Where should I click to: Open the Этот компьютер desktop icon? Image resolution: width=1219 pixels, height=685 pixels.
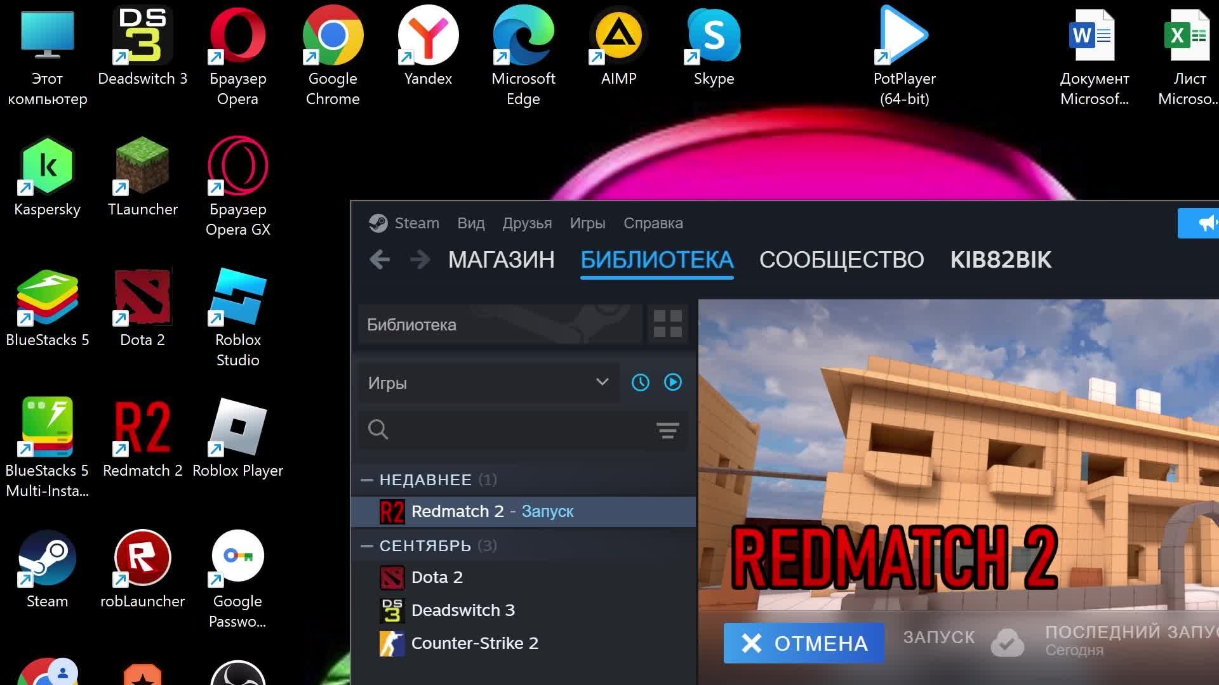[x=48, y=56]
